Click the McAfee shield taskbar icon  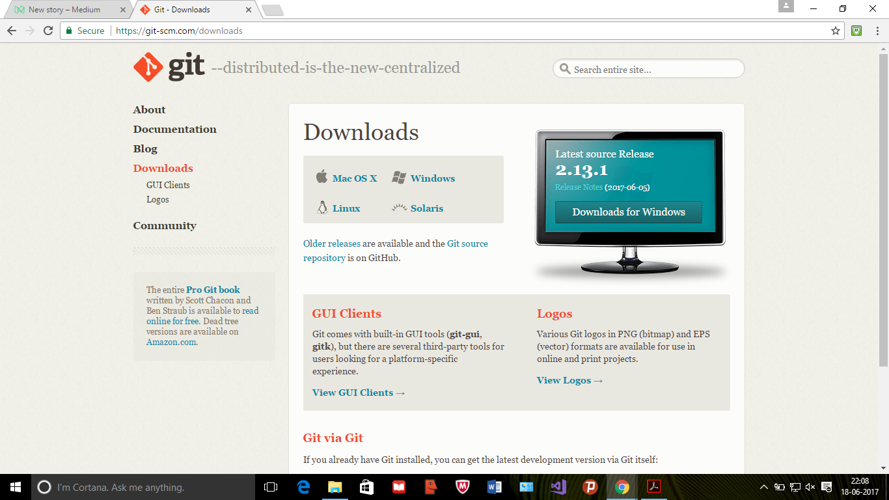[463, 487]
